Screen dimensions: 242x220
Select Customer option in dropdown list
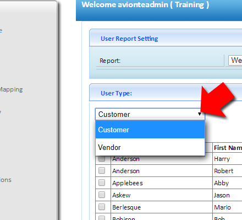click(x=150, y=130)
